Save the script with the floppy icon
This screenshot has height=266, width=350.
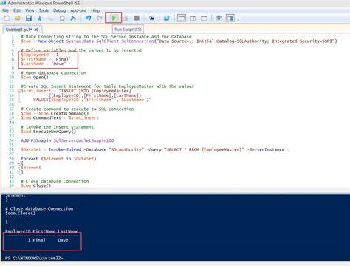tap(29, 18)
